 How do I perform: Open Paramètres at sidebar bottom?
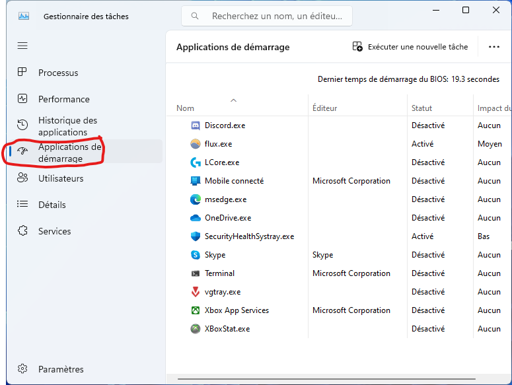[85, 369]
